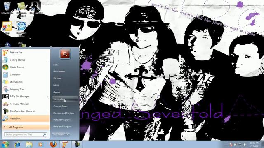Open Pictures library link
Image resolution: width=264 pixels, height=148 pixels.
coord(65,78)
